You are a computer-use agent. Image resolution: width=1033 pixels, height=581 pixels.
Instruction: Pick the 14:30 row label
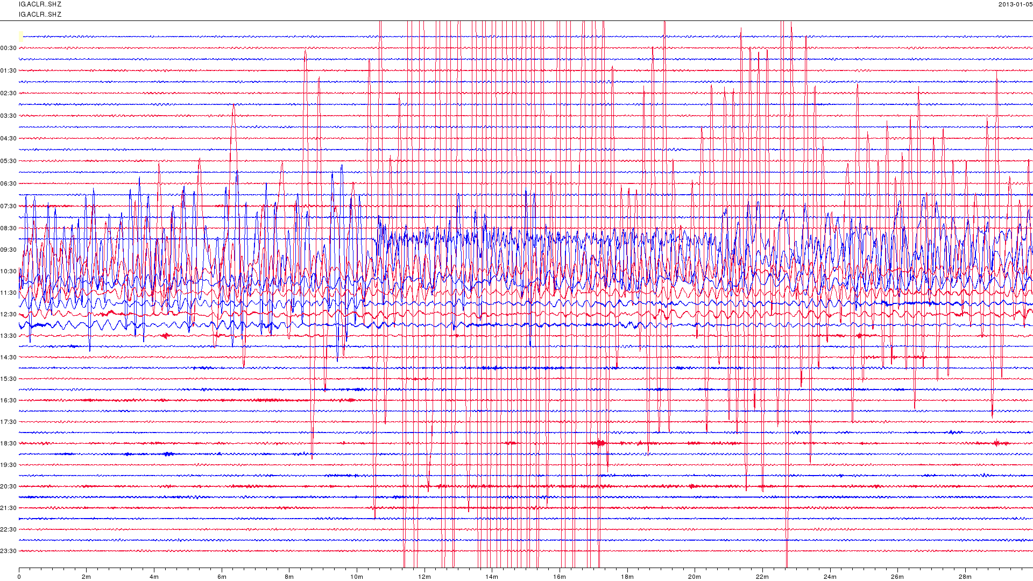tap(9, 358)
